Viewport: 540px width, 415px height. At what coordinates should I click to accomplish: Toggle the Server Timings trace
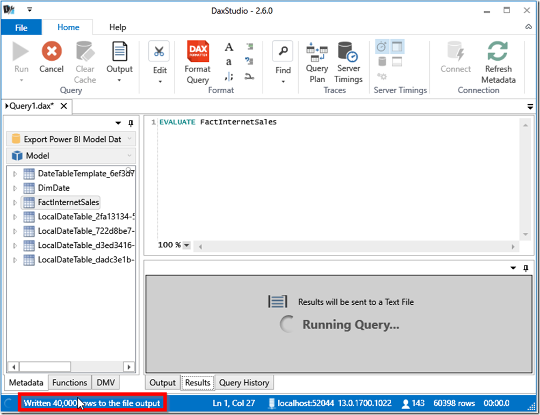point(349,62)
